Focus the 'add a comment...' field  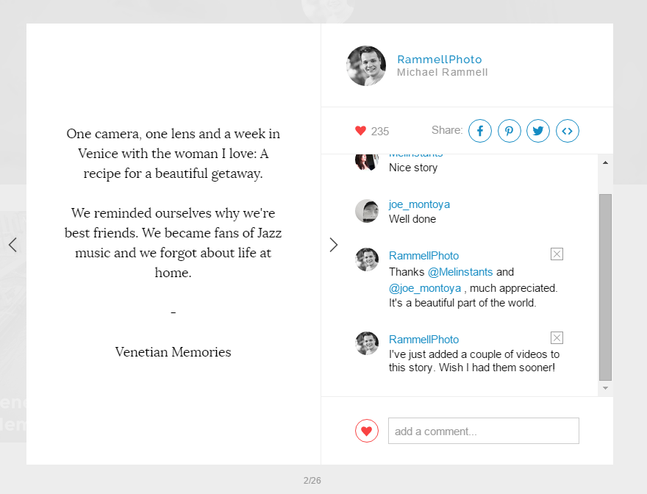click(484, 431)
